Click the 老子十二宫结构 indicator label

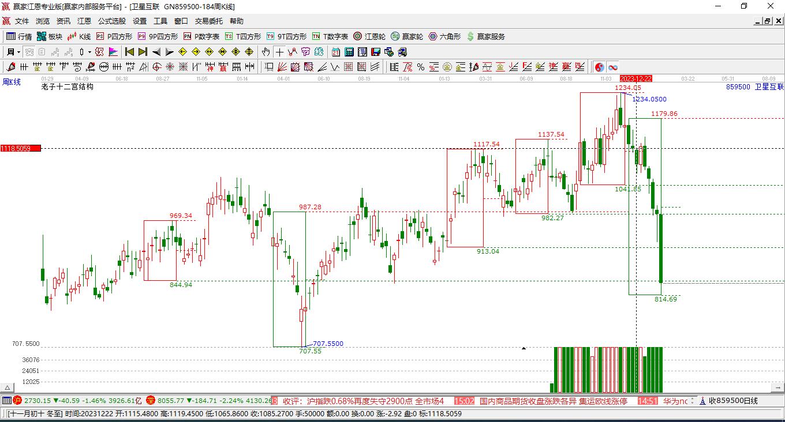pos(68,86)
